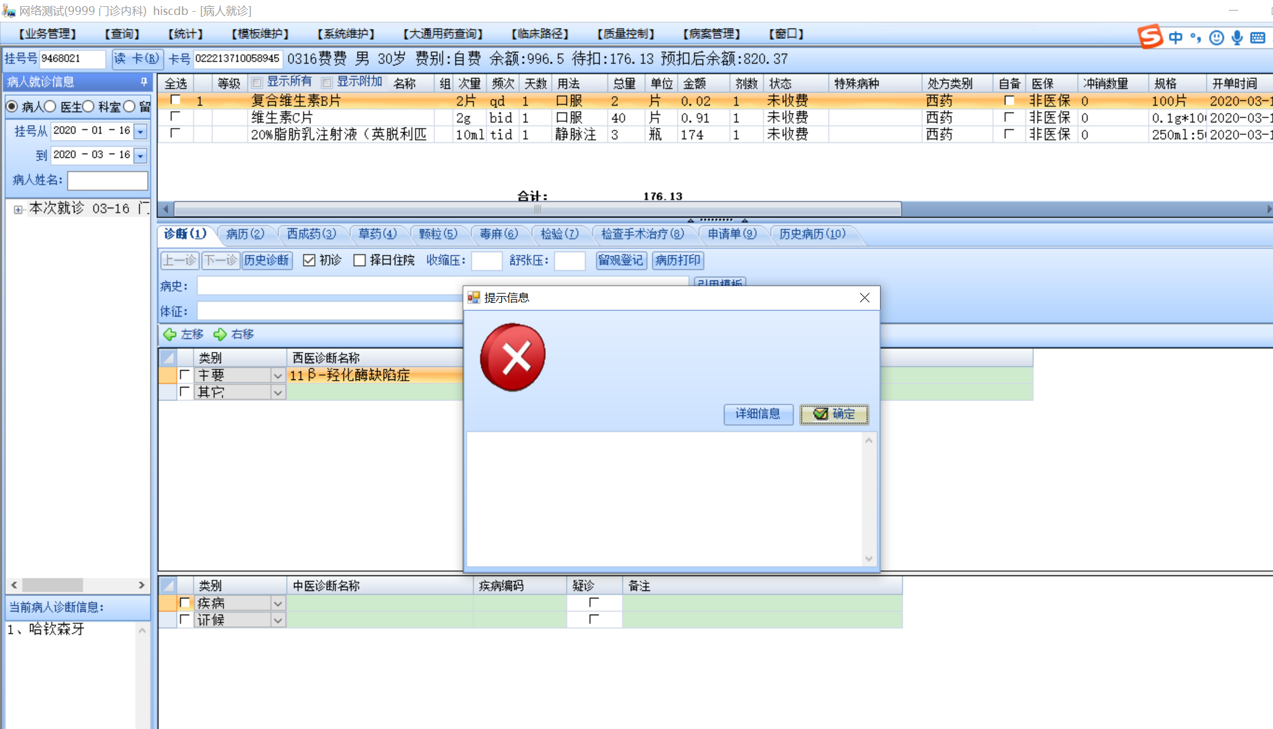This screenshot has width=1273, height=729.
Task: Click the Sogou microphone voice input icon
Action: (1237, 38)
